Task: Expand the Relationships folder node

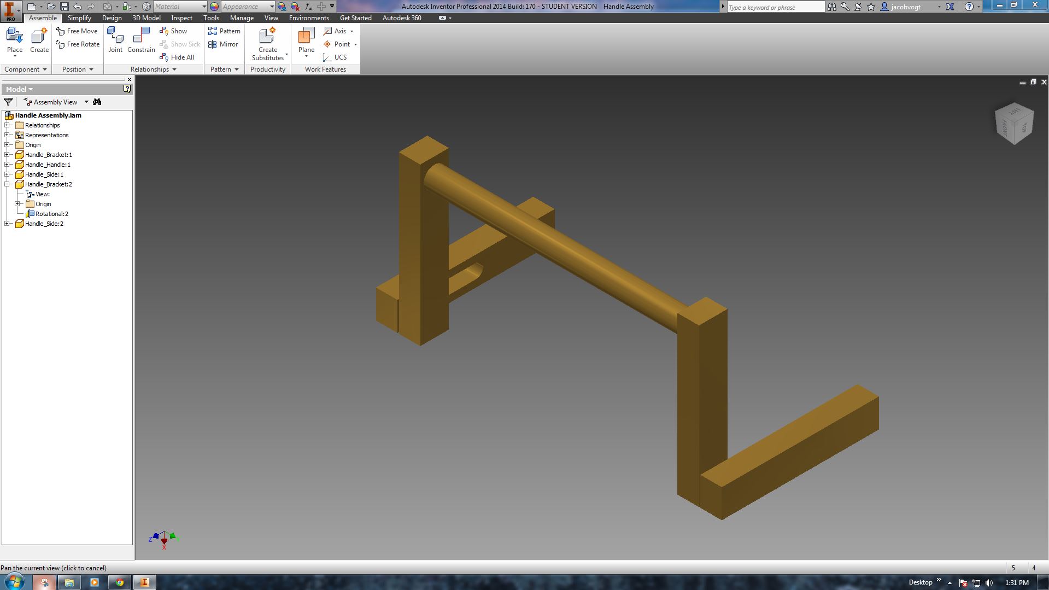Action: tap(8, 125)
